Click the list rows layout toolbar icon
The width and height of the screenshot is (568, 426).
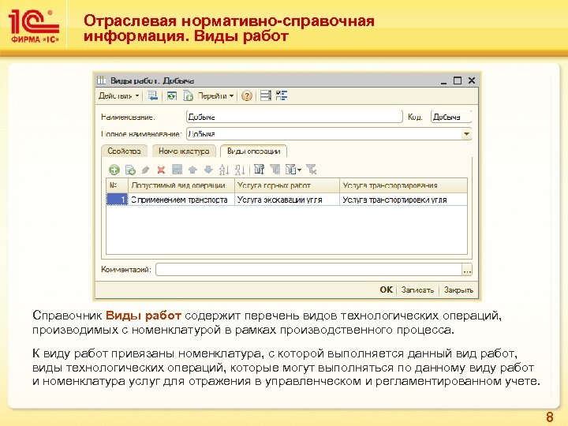tap(266, 95)
